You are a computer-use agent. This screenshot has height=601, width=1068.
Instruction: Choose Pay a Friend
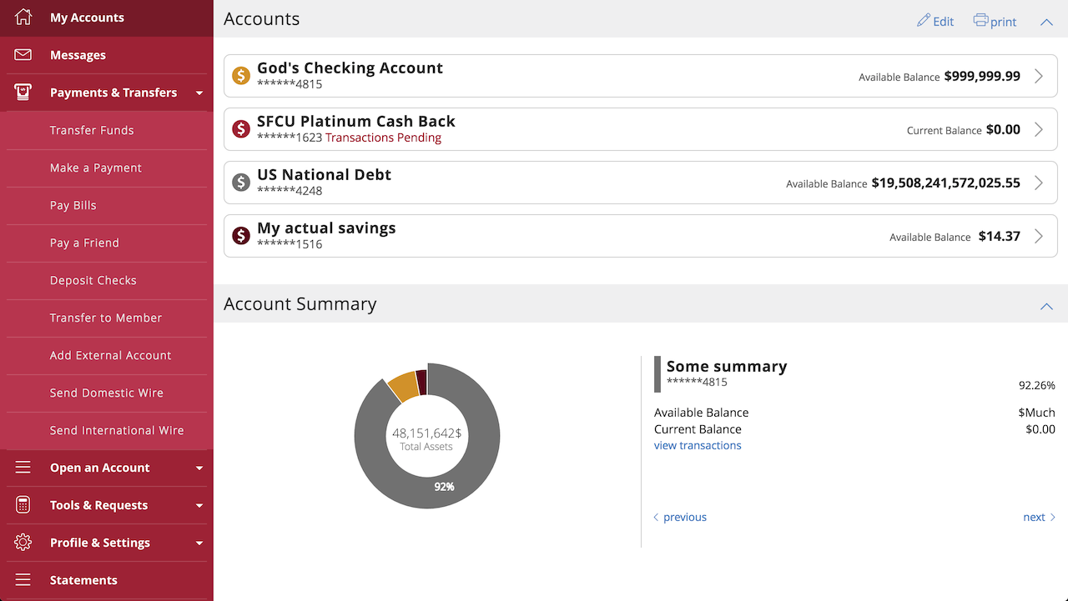107,243
